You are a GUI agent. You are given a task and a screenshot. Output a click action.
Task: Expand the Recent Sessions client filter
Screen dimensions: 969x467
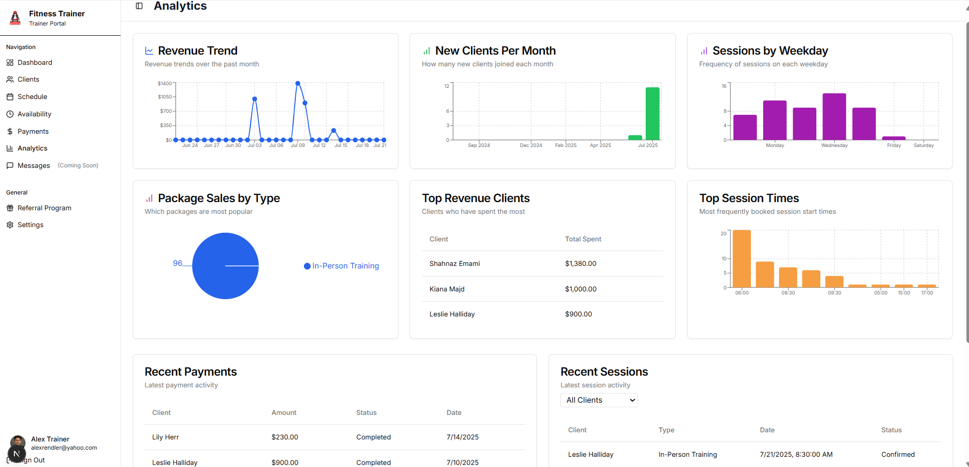tap(599, 400)
